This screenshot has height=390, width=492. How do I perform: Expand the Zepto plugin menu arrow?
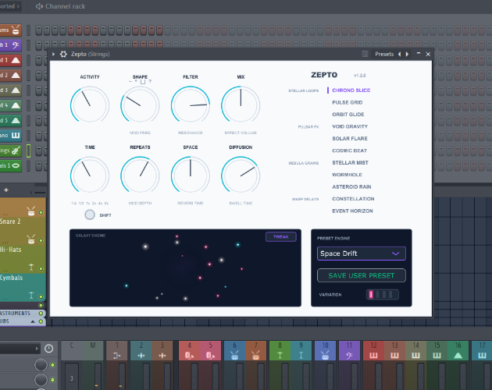tap(53, 55)
